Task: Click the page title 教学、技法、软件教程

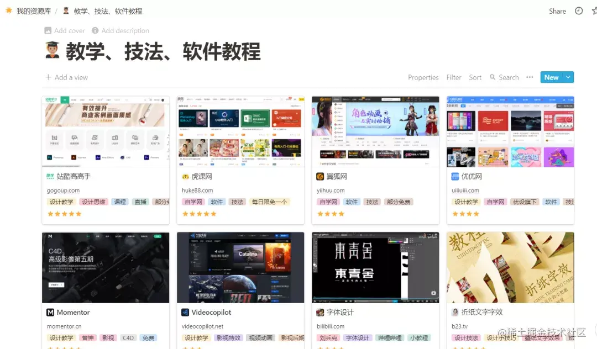Action: [163, 51]
